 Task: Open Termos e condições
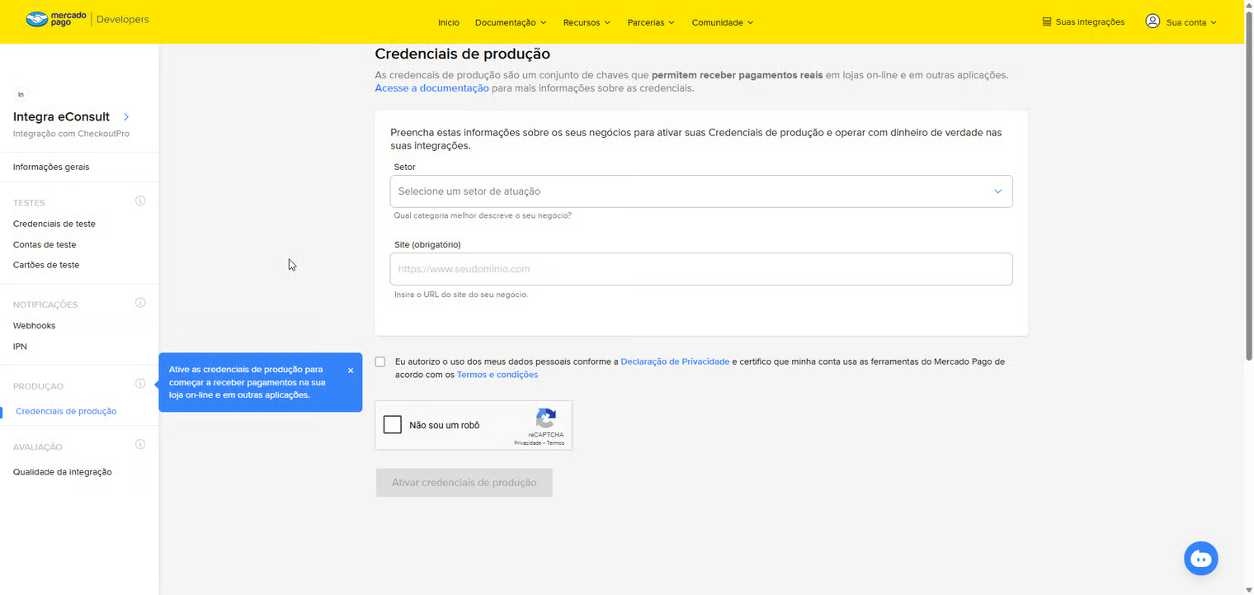(x=497, y=374)
